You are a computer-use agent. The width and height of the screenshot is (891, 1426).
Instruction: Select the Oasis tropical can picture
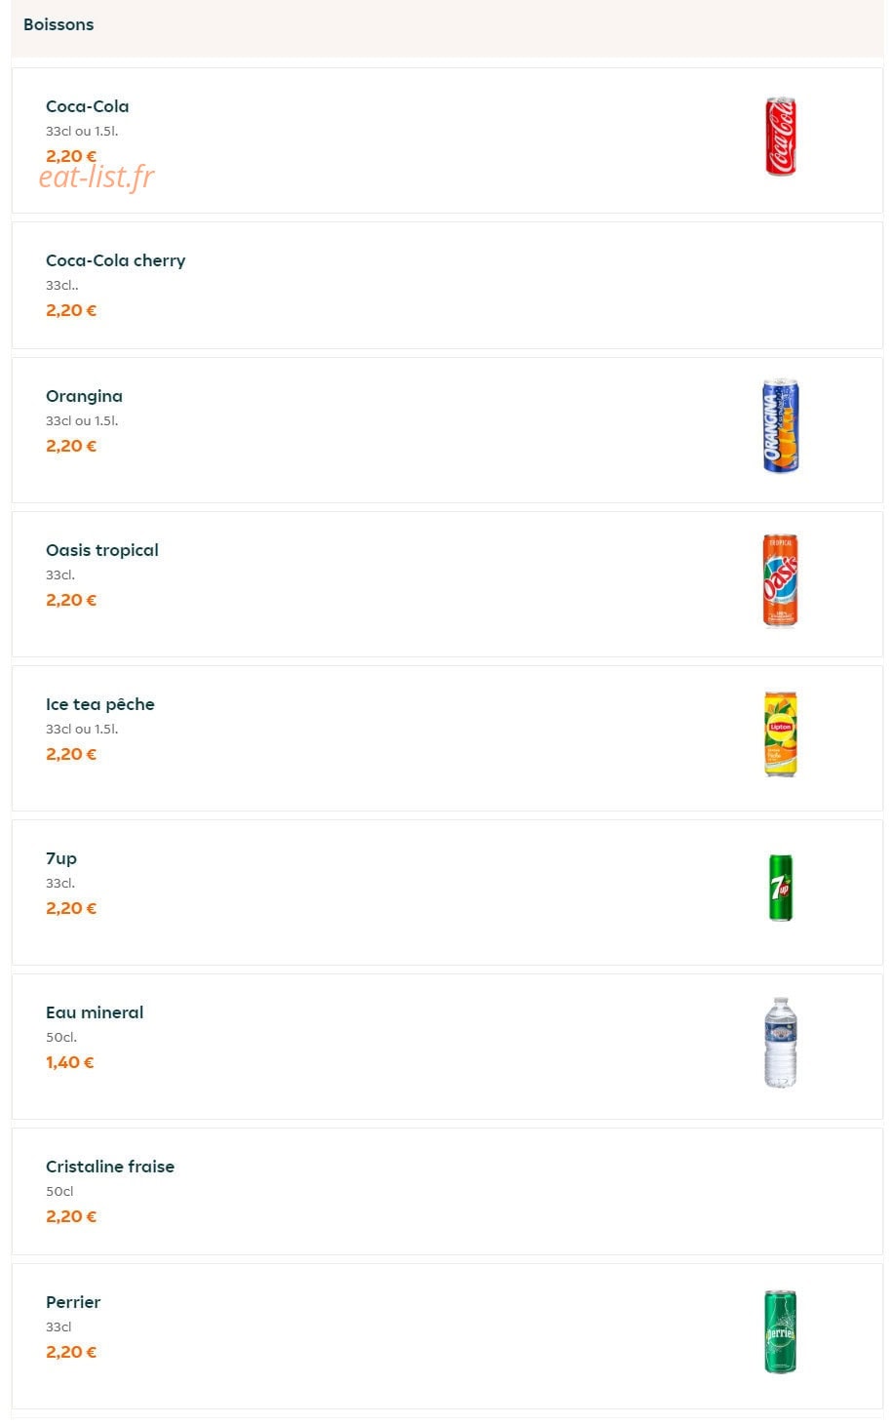point(781,580)
